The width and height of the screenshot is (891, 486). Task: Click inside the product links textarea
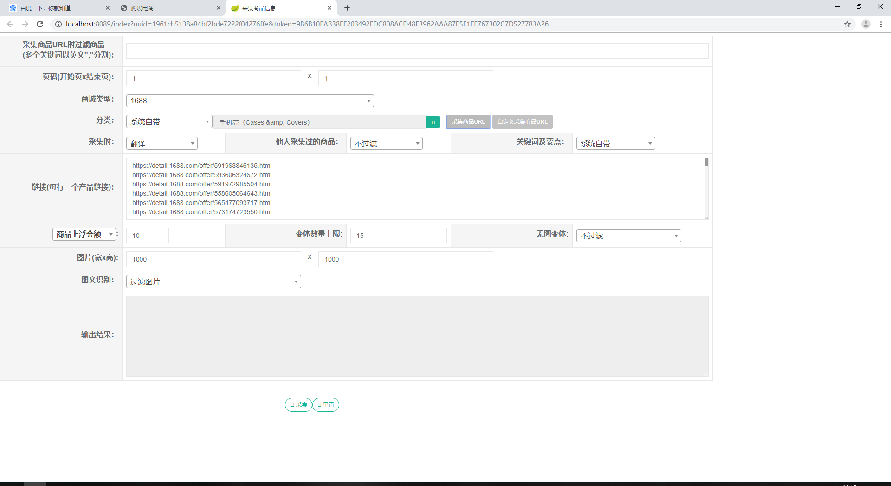click(415, 189)
